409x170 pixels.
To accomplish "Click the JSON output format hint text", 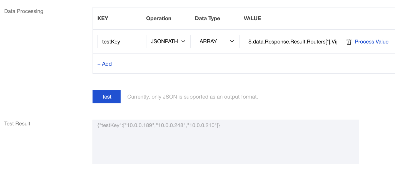I will (193, 97).
